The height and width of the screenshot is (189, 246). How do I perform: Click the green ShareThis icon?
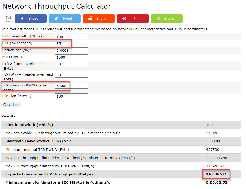coord(158,19)
